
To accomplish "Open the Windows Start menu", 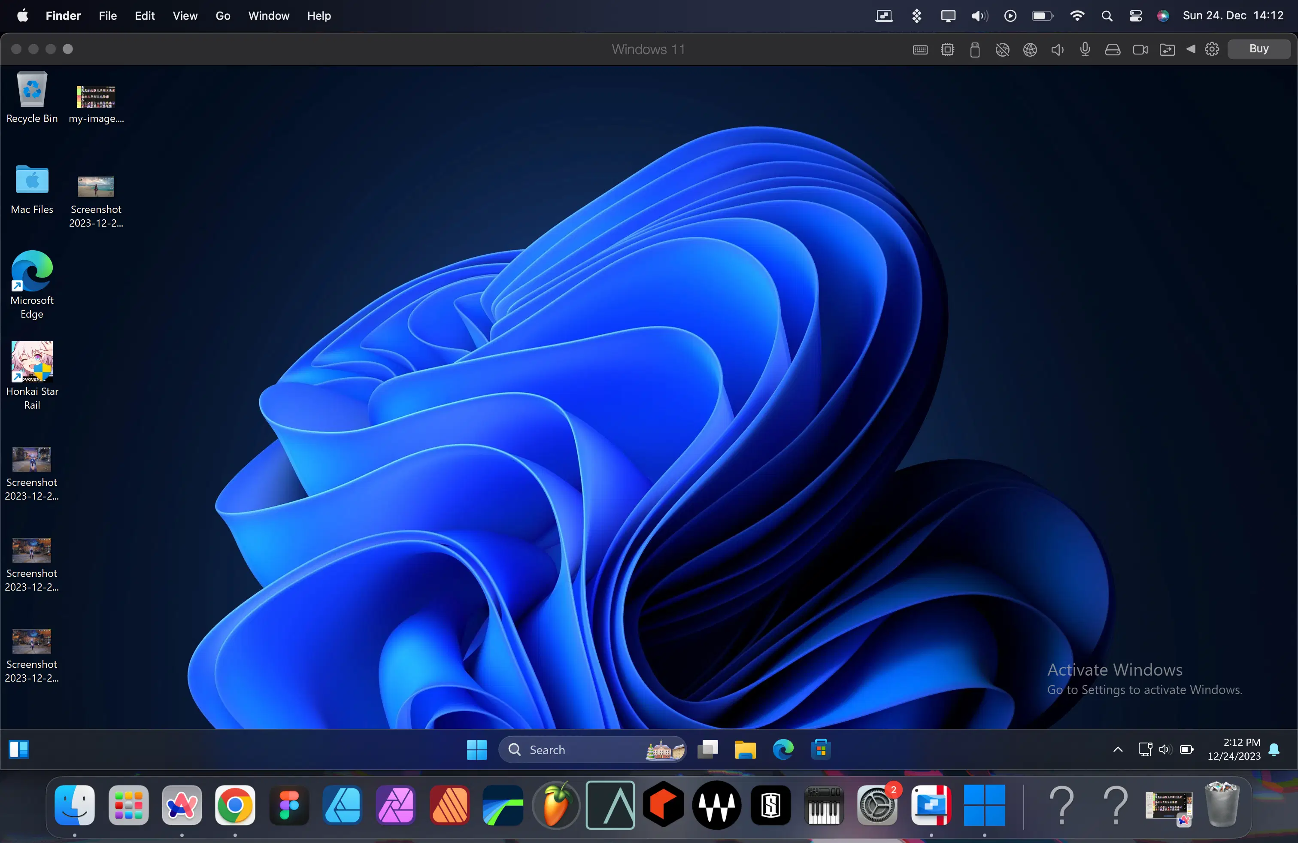I will tap(476, 750).
